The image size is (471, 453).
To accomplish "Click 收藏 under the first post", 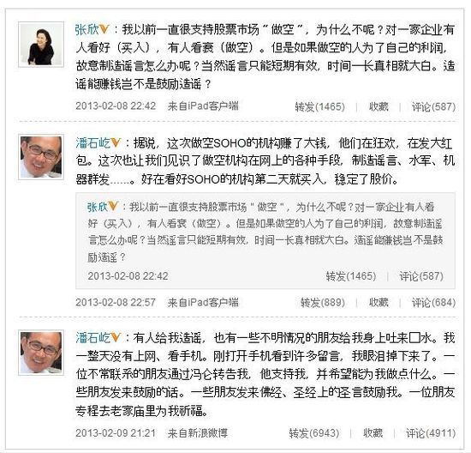I will 379,106.
